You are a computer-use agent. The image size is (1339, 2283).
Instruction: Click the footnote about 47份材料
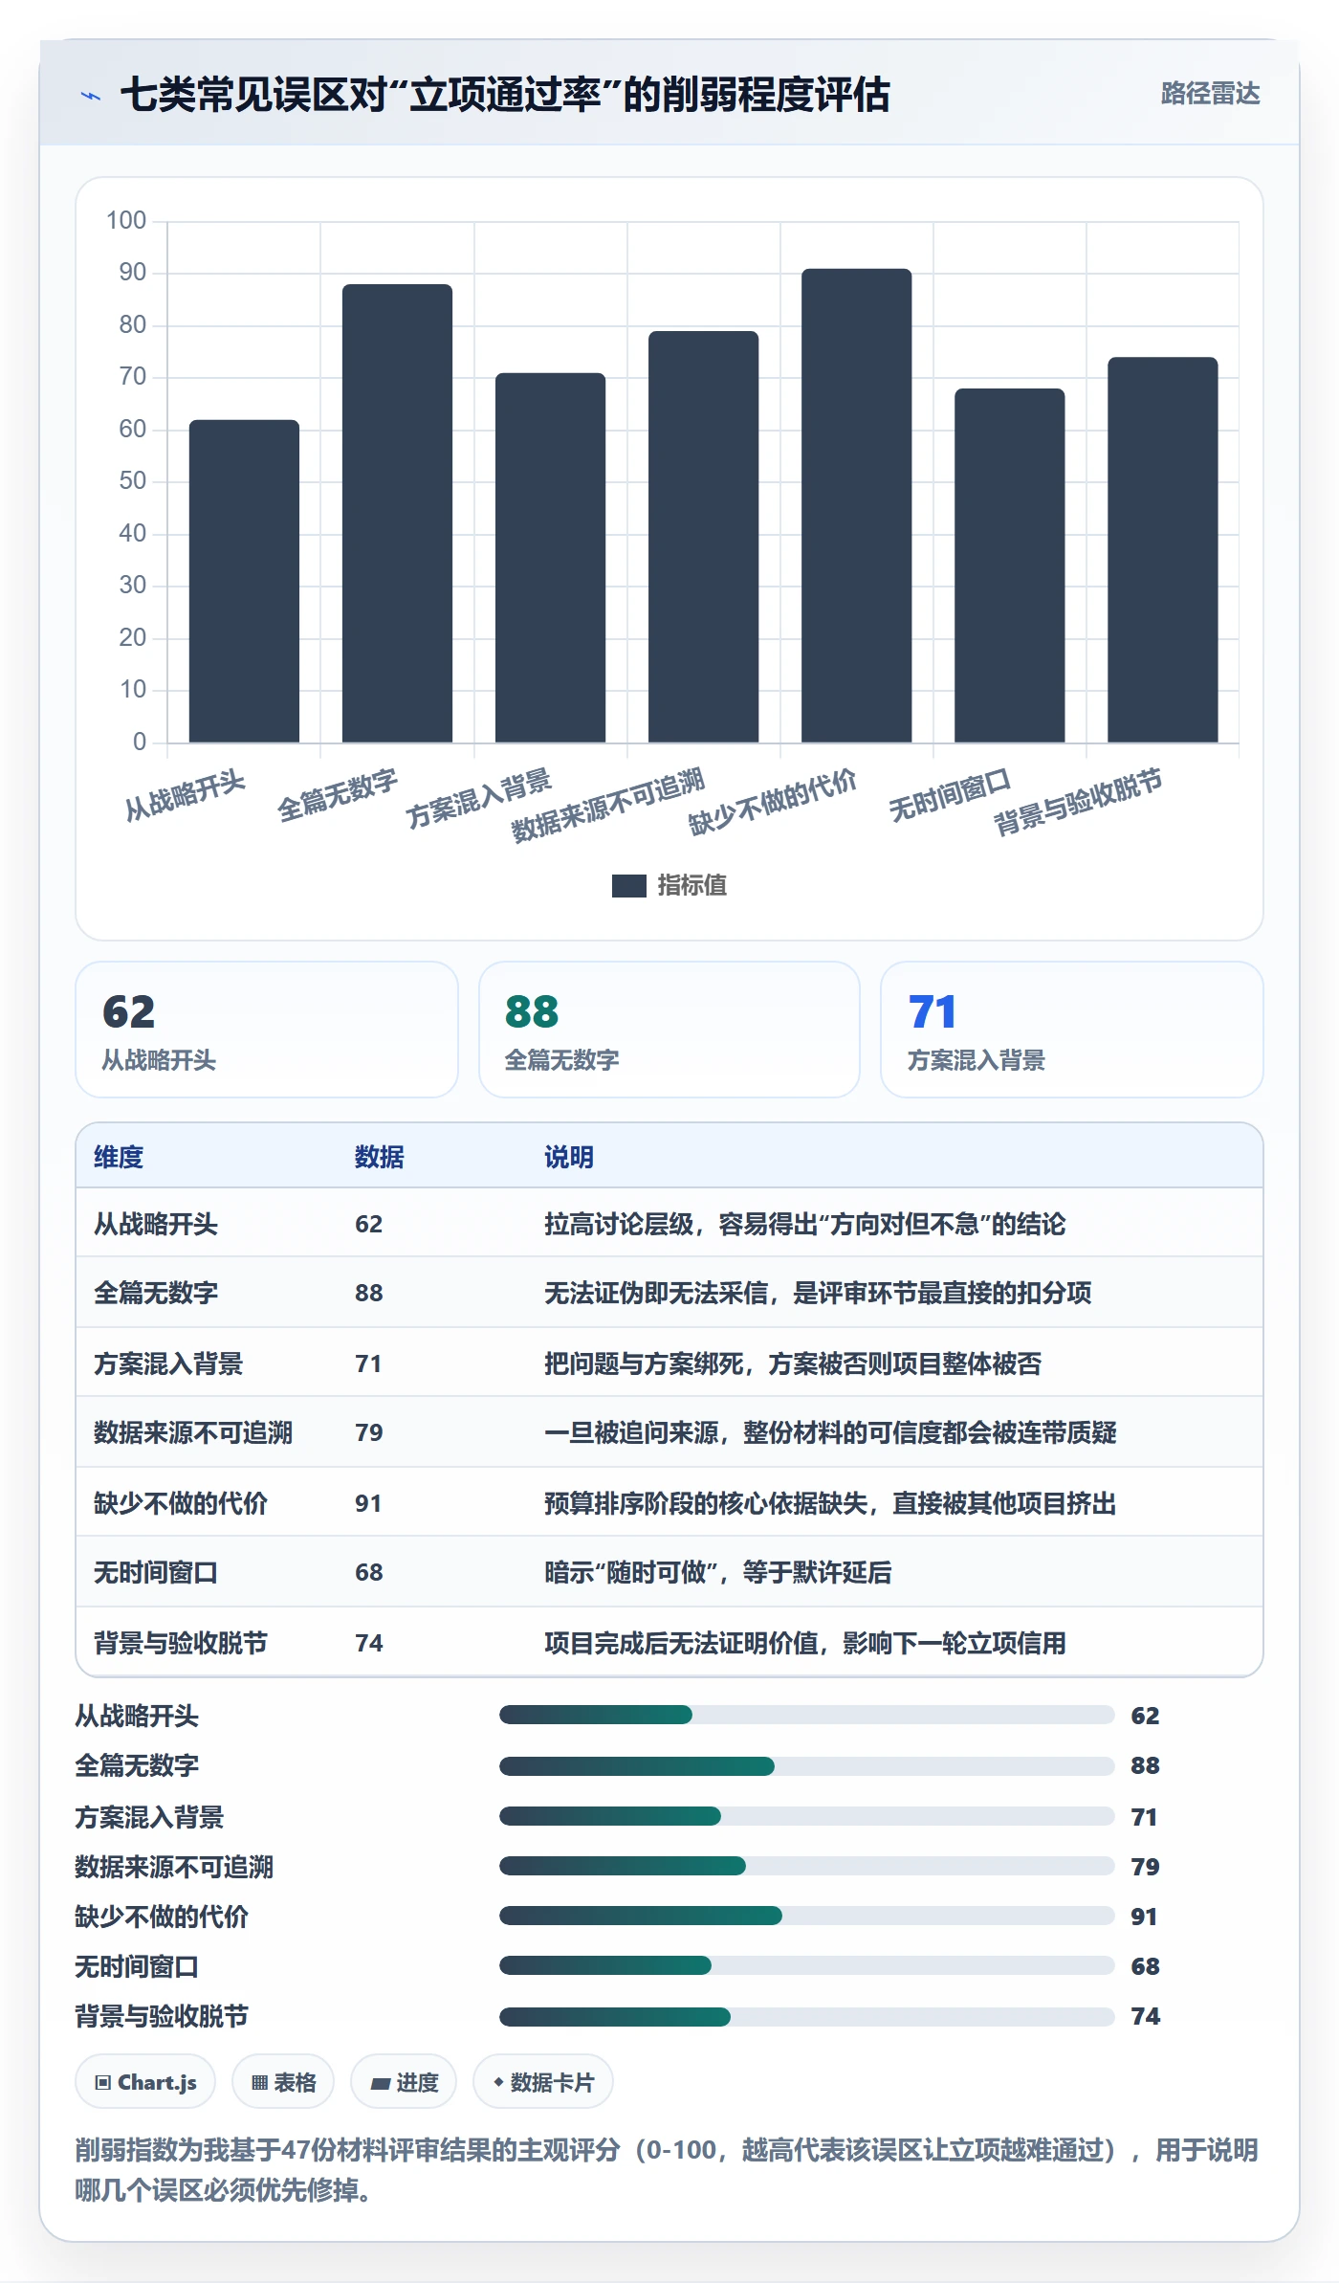tap(667, 2169)
